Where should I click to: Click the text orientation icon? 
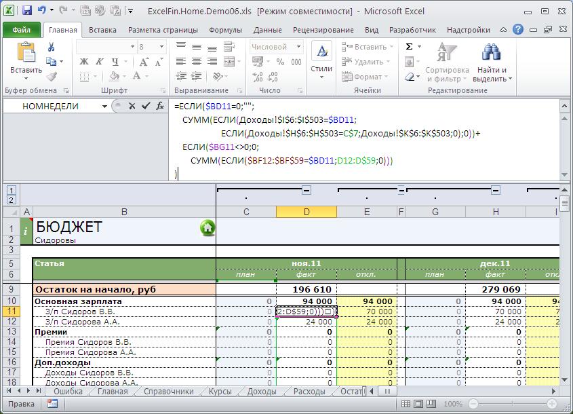point(218,77)
